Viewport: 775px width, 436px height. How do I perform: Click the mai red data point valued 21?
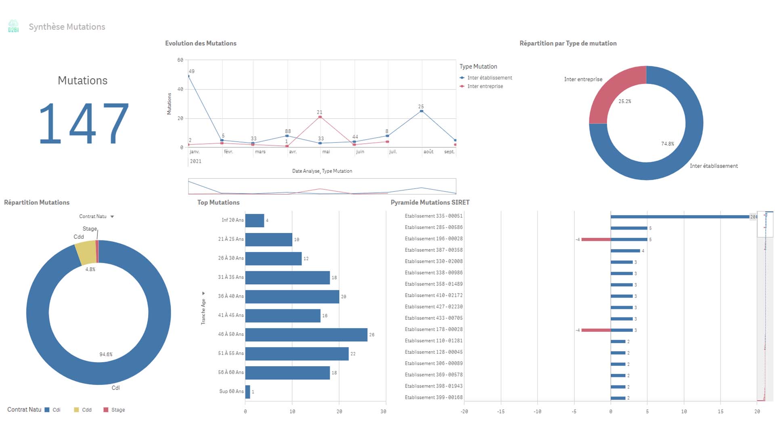pyautogui.click(x=320, y=117)
